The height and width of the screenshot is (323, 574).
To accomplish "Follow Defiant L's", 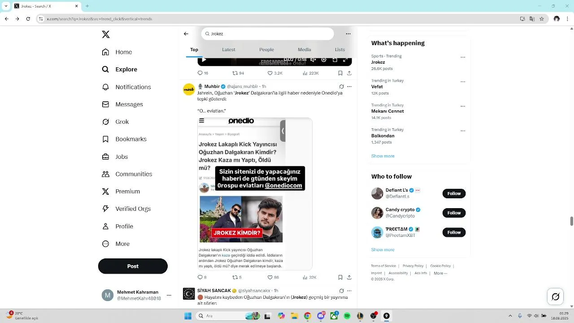I will pos(454,193).
